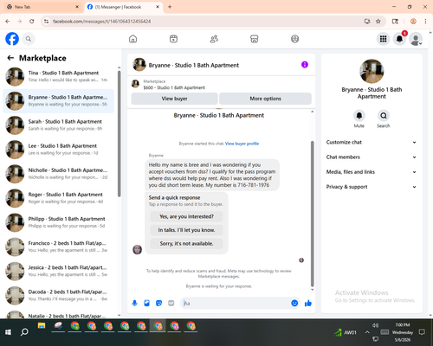Open the emoji picker in the message box
Screen dimensions: 433x346
pos(294,303)
